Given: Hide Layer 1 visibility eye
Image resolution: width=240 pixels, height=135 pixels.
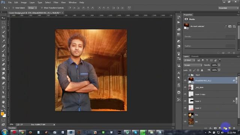Looking at the screenshot, I should pyautogui.click(x=185, y=101).
